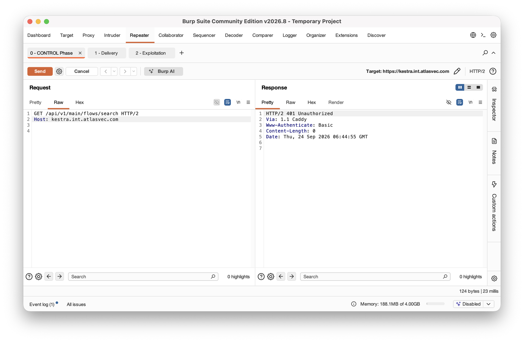Go to next Request search match
Image resolution: width=524 pixels, height=342 pixels.
point(60,276)
